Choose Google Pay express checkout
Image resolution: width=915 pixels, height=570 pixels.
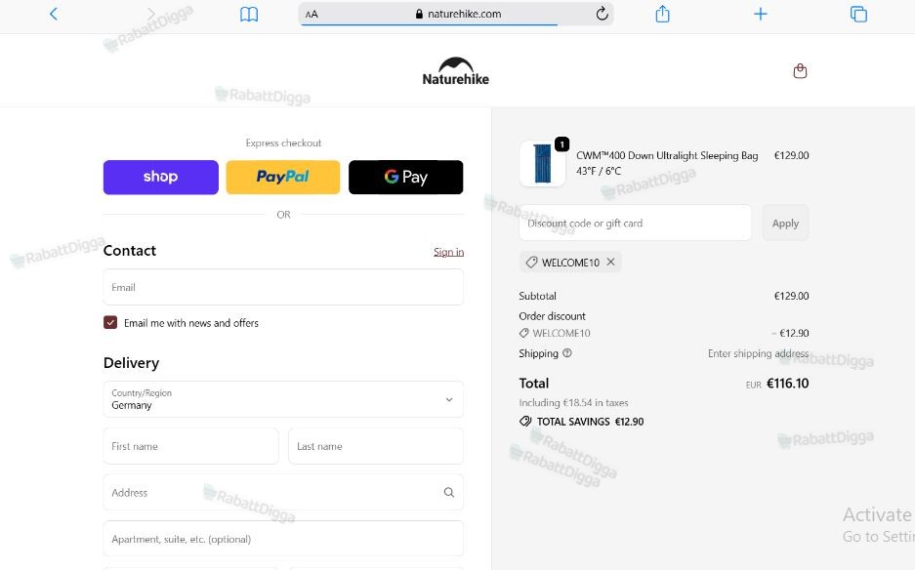point(406,177)
